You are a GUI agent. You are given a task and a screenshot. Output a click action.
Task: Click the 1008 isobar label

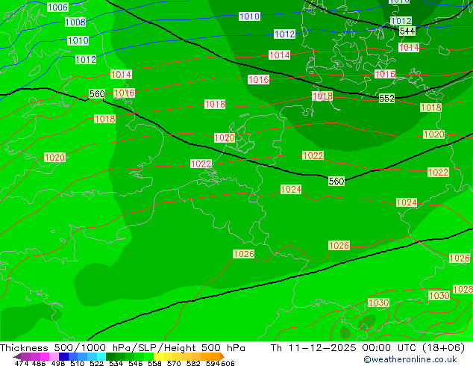(x=75, y=22)
